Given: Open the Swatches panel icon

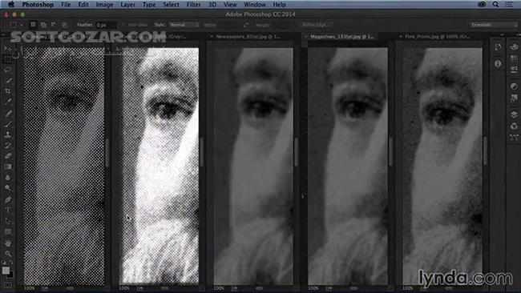Looking at the screenshot, I should (x=514, y=58).
